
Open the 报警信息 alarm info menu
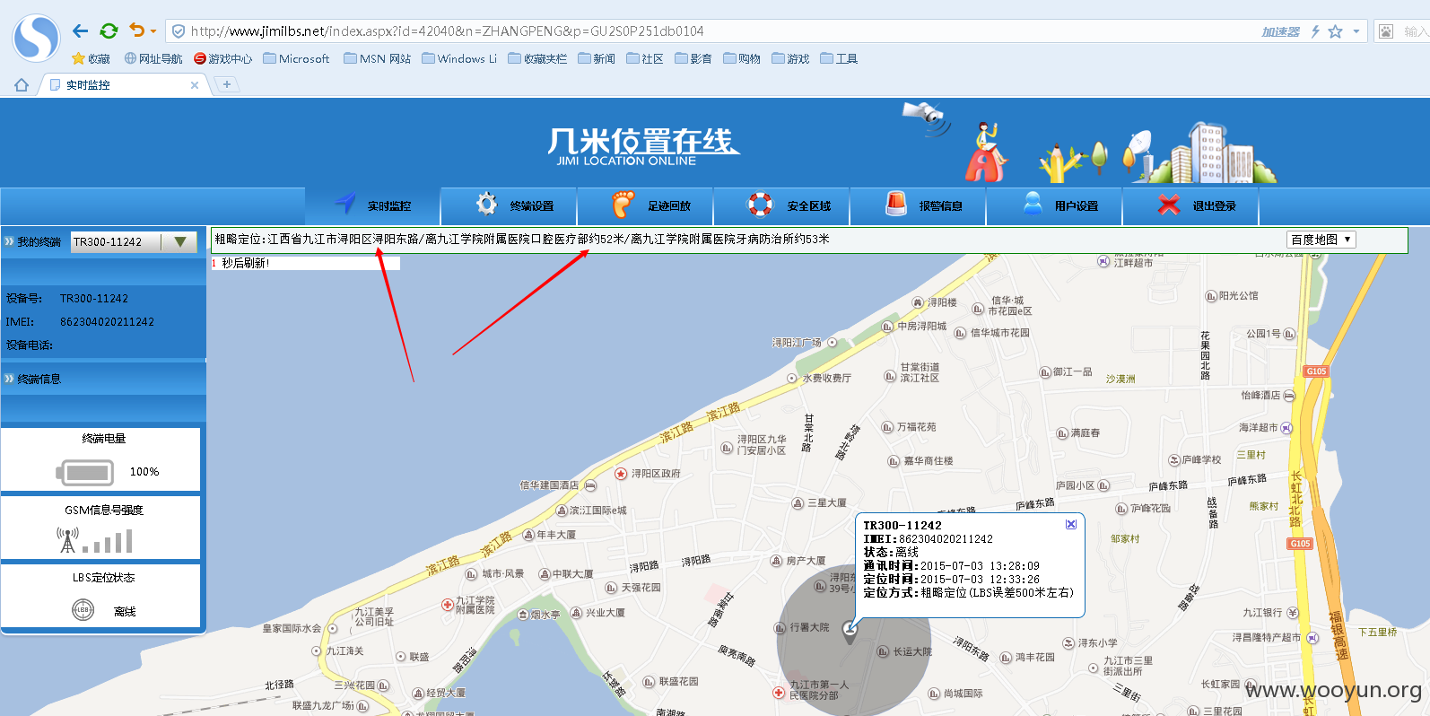click(919, 205)
